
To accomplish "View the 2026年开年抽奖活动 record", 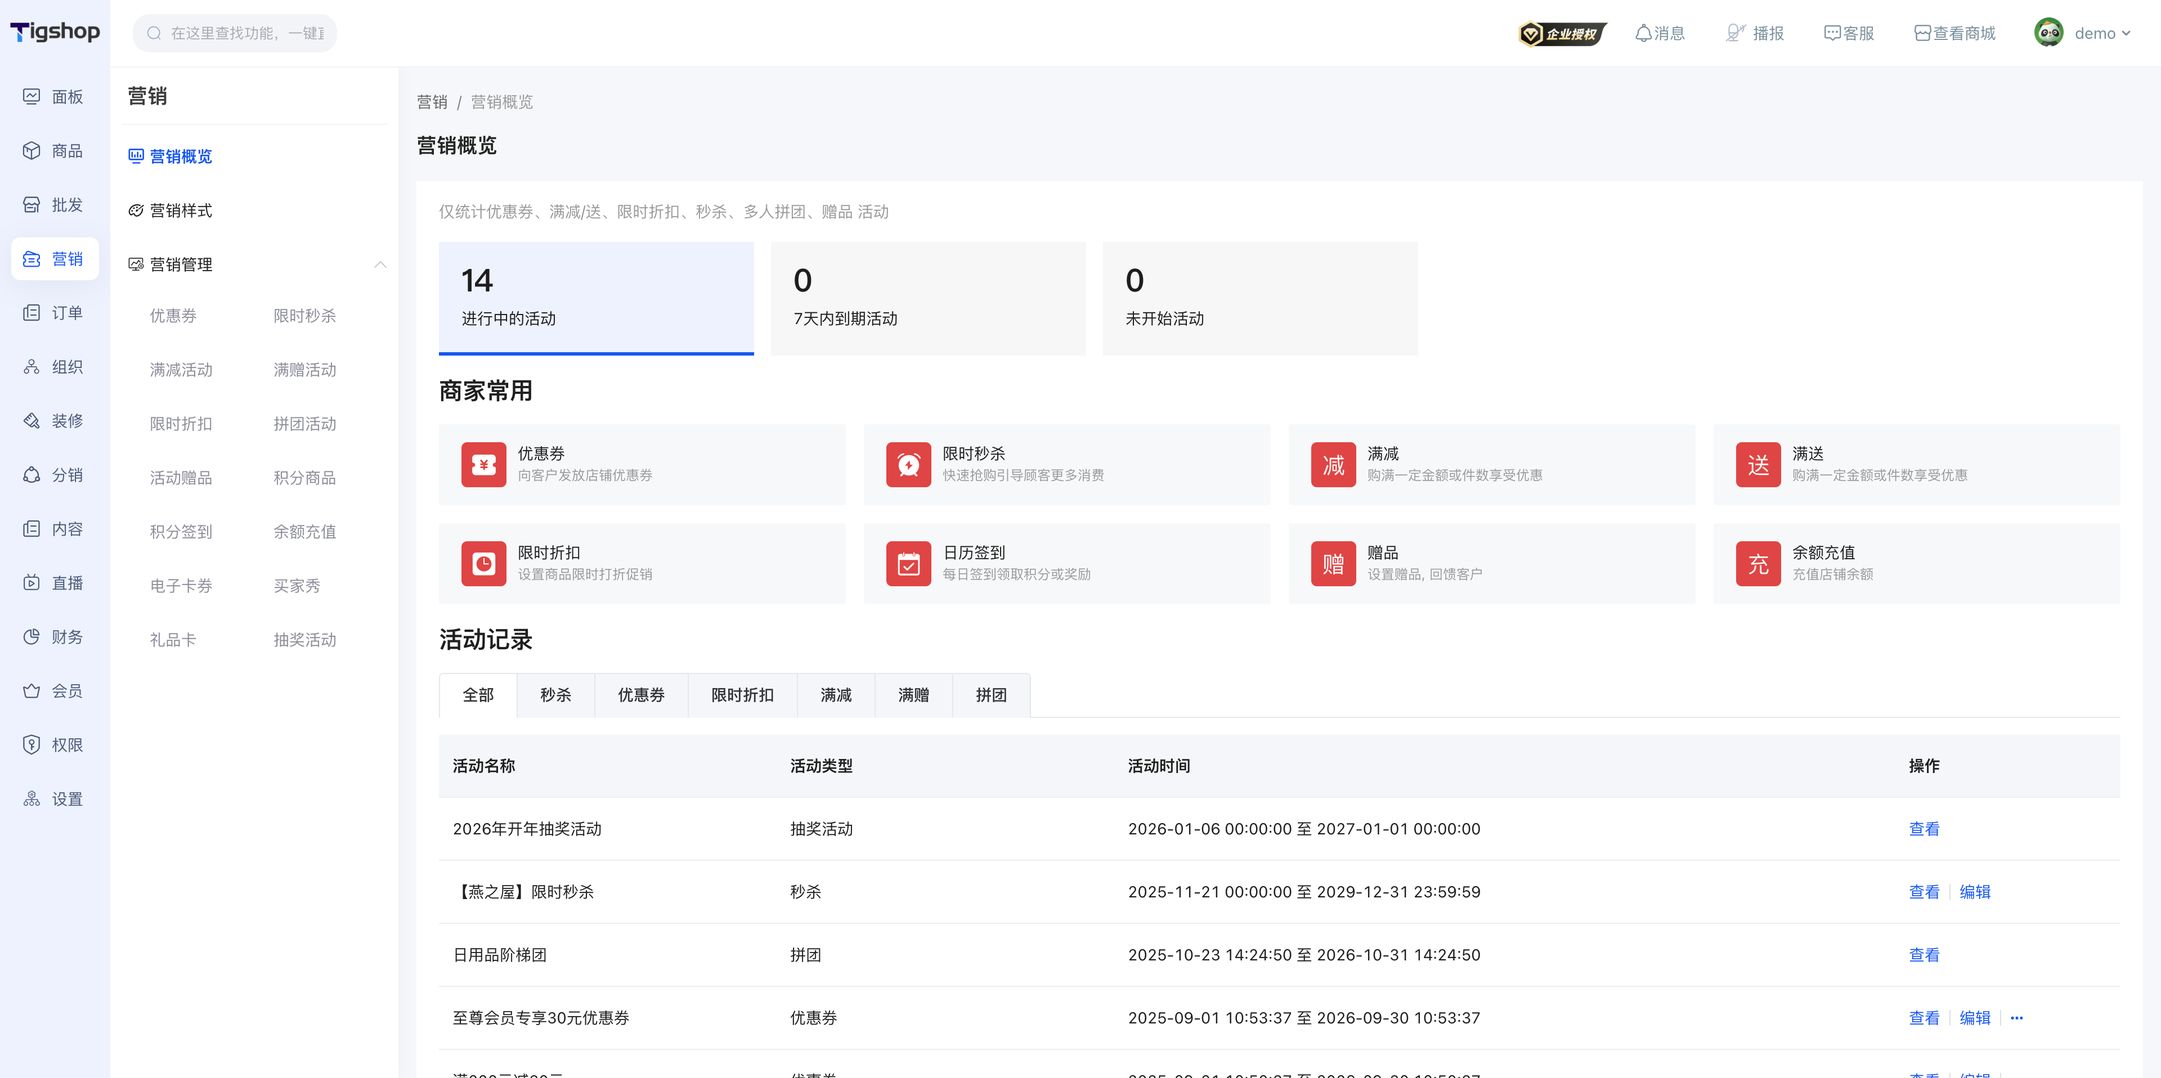I will tap(1924, 830).
